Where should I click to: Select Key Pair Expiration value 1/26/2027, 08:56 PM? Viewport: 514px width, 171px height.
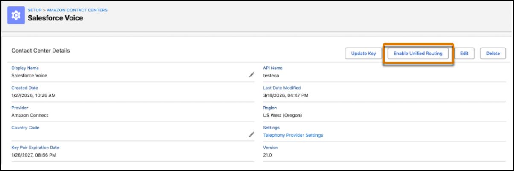point(33,155)
